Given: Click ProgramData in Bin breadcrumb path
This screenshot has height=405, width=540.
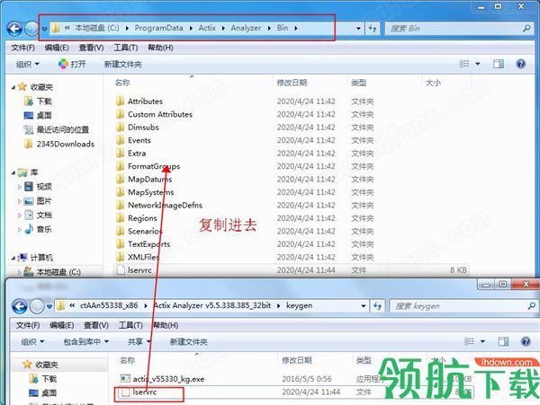Looking at the screenshot, I should coord(158,28).
